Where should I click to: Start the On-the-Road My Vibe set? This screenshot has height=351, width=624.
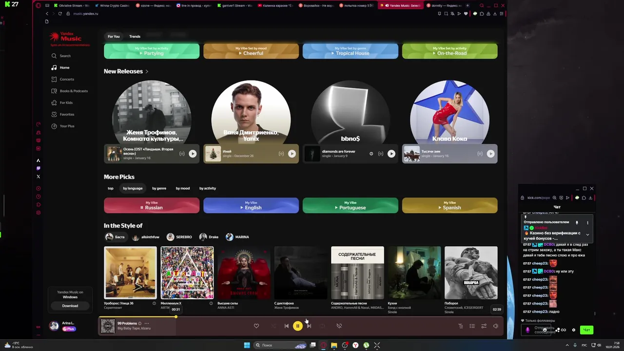(x=450, y=51)
